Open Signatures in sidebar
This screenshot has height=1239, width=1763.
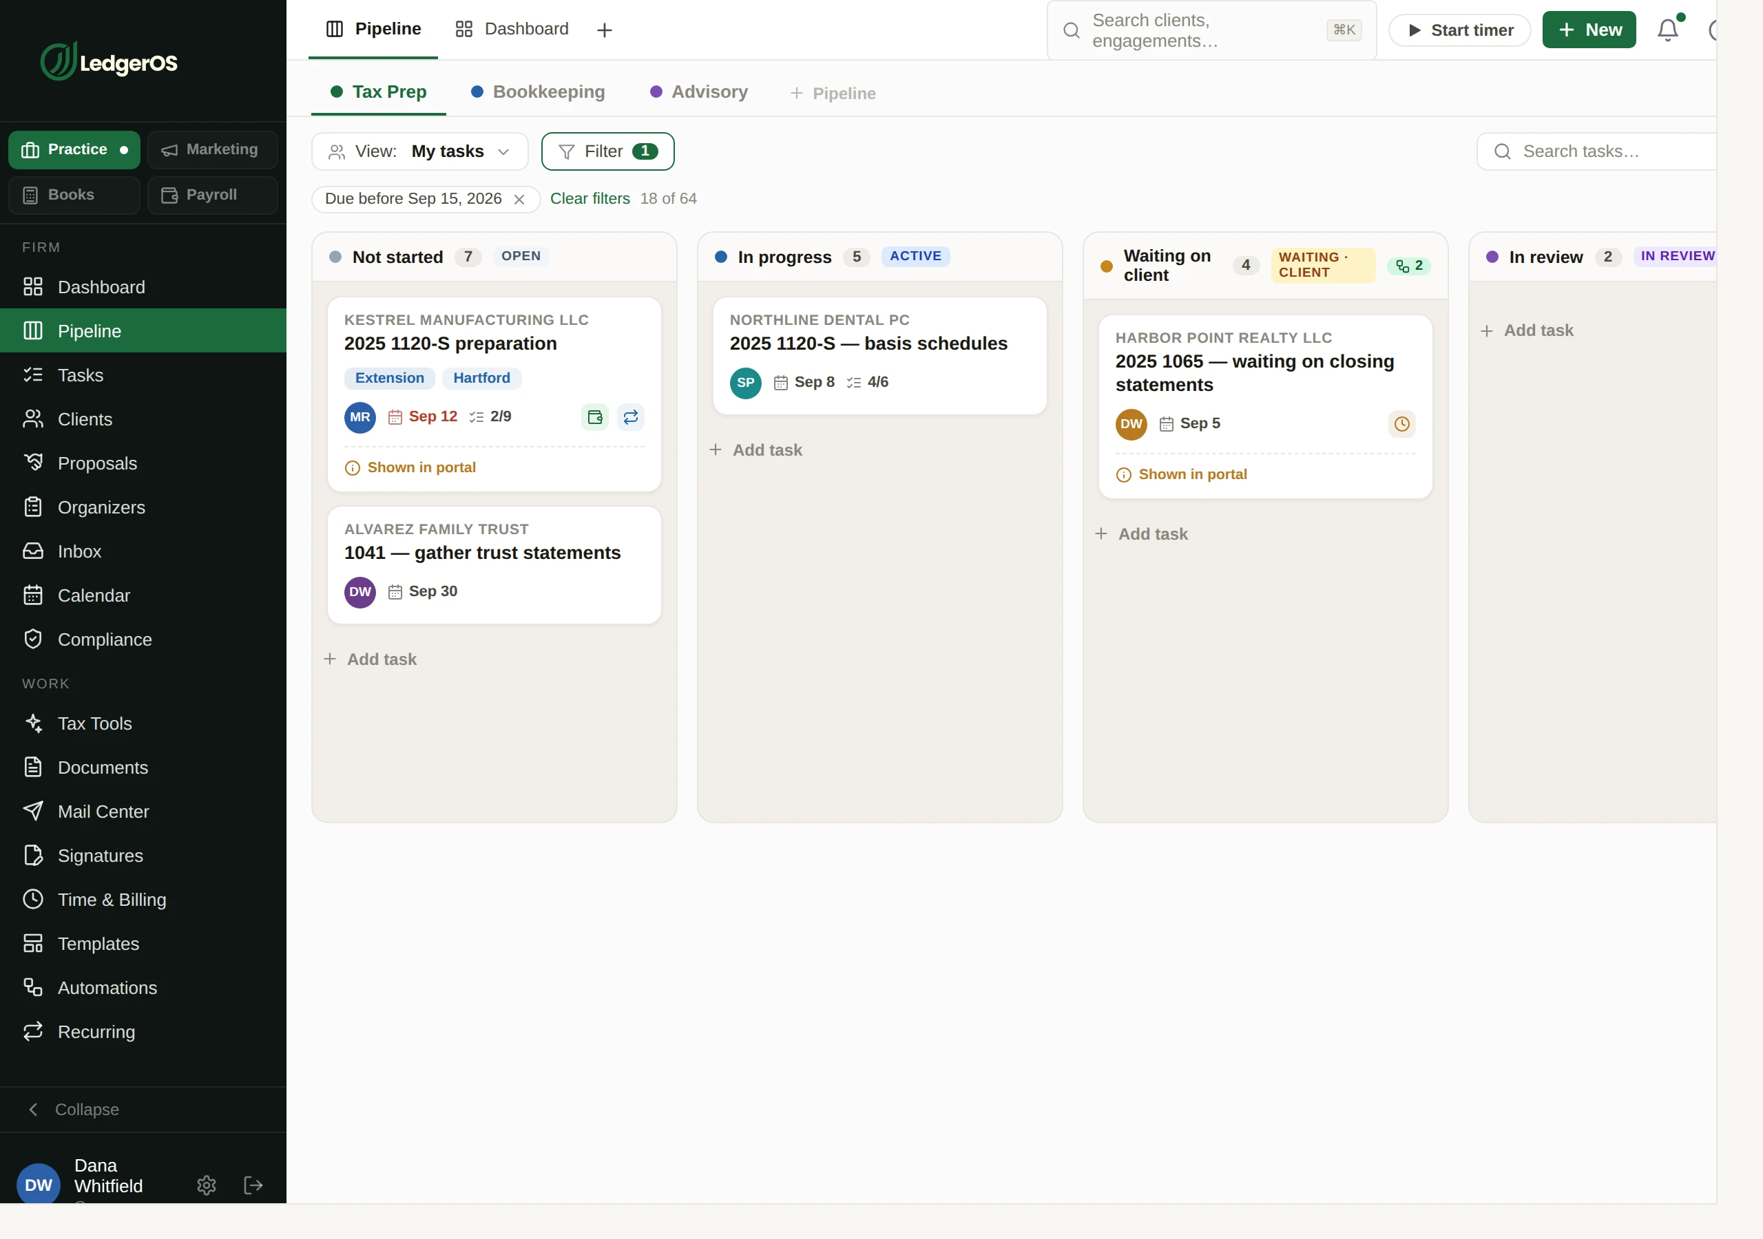(x=143, y=855)
